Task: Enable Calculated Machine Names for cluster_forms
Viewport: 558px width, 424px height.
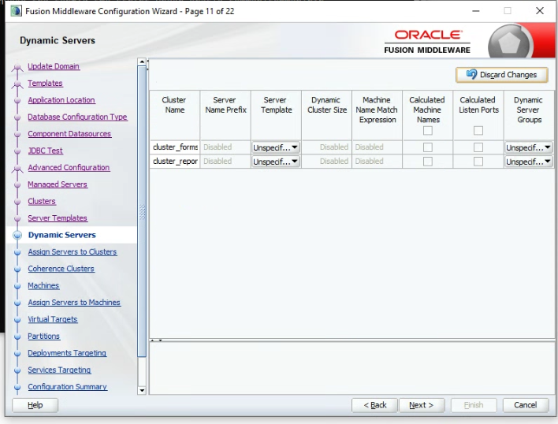Action: click(428, 147)
